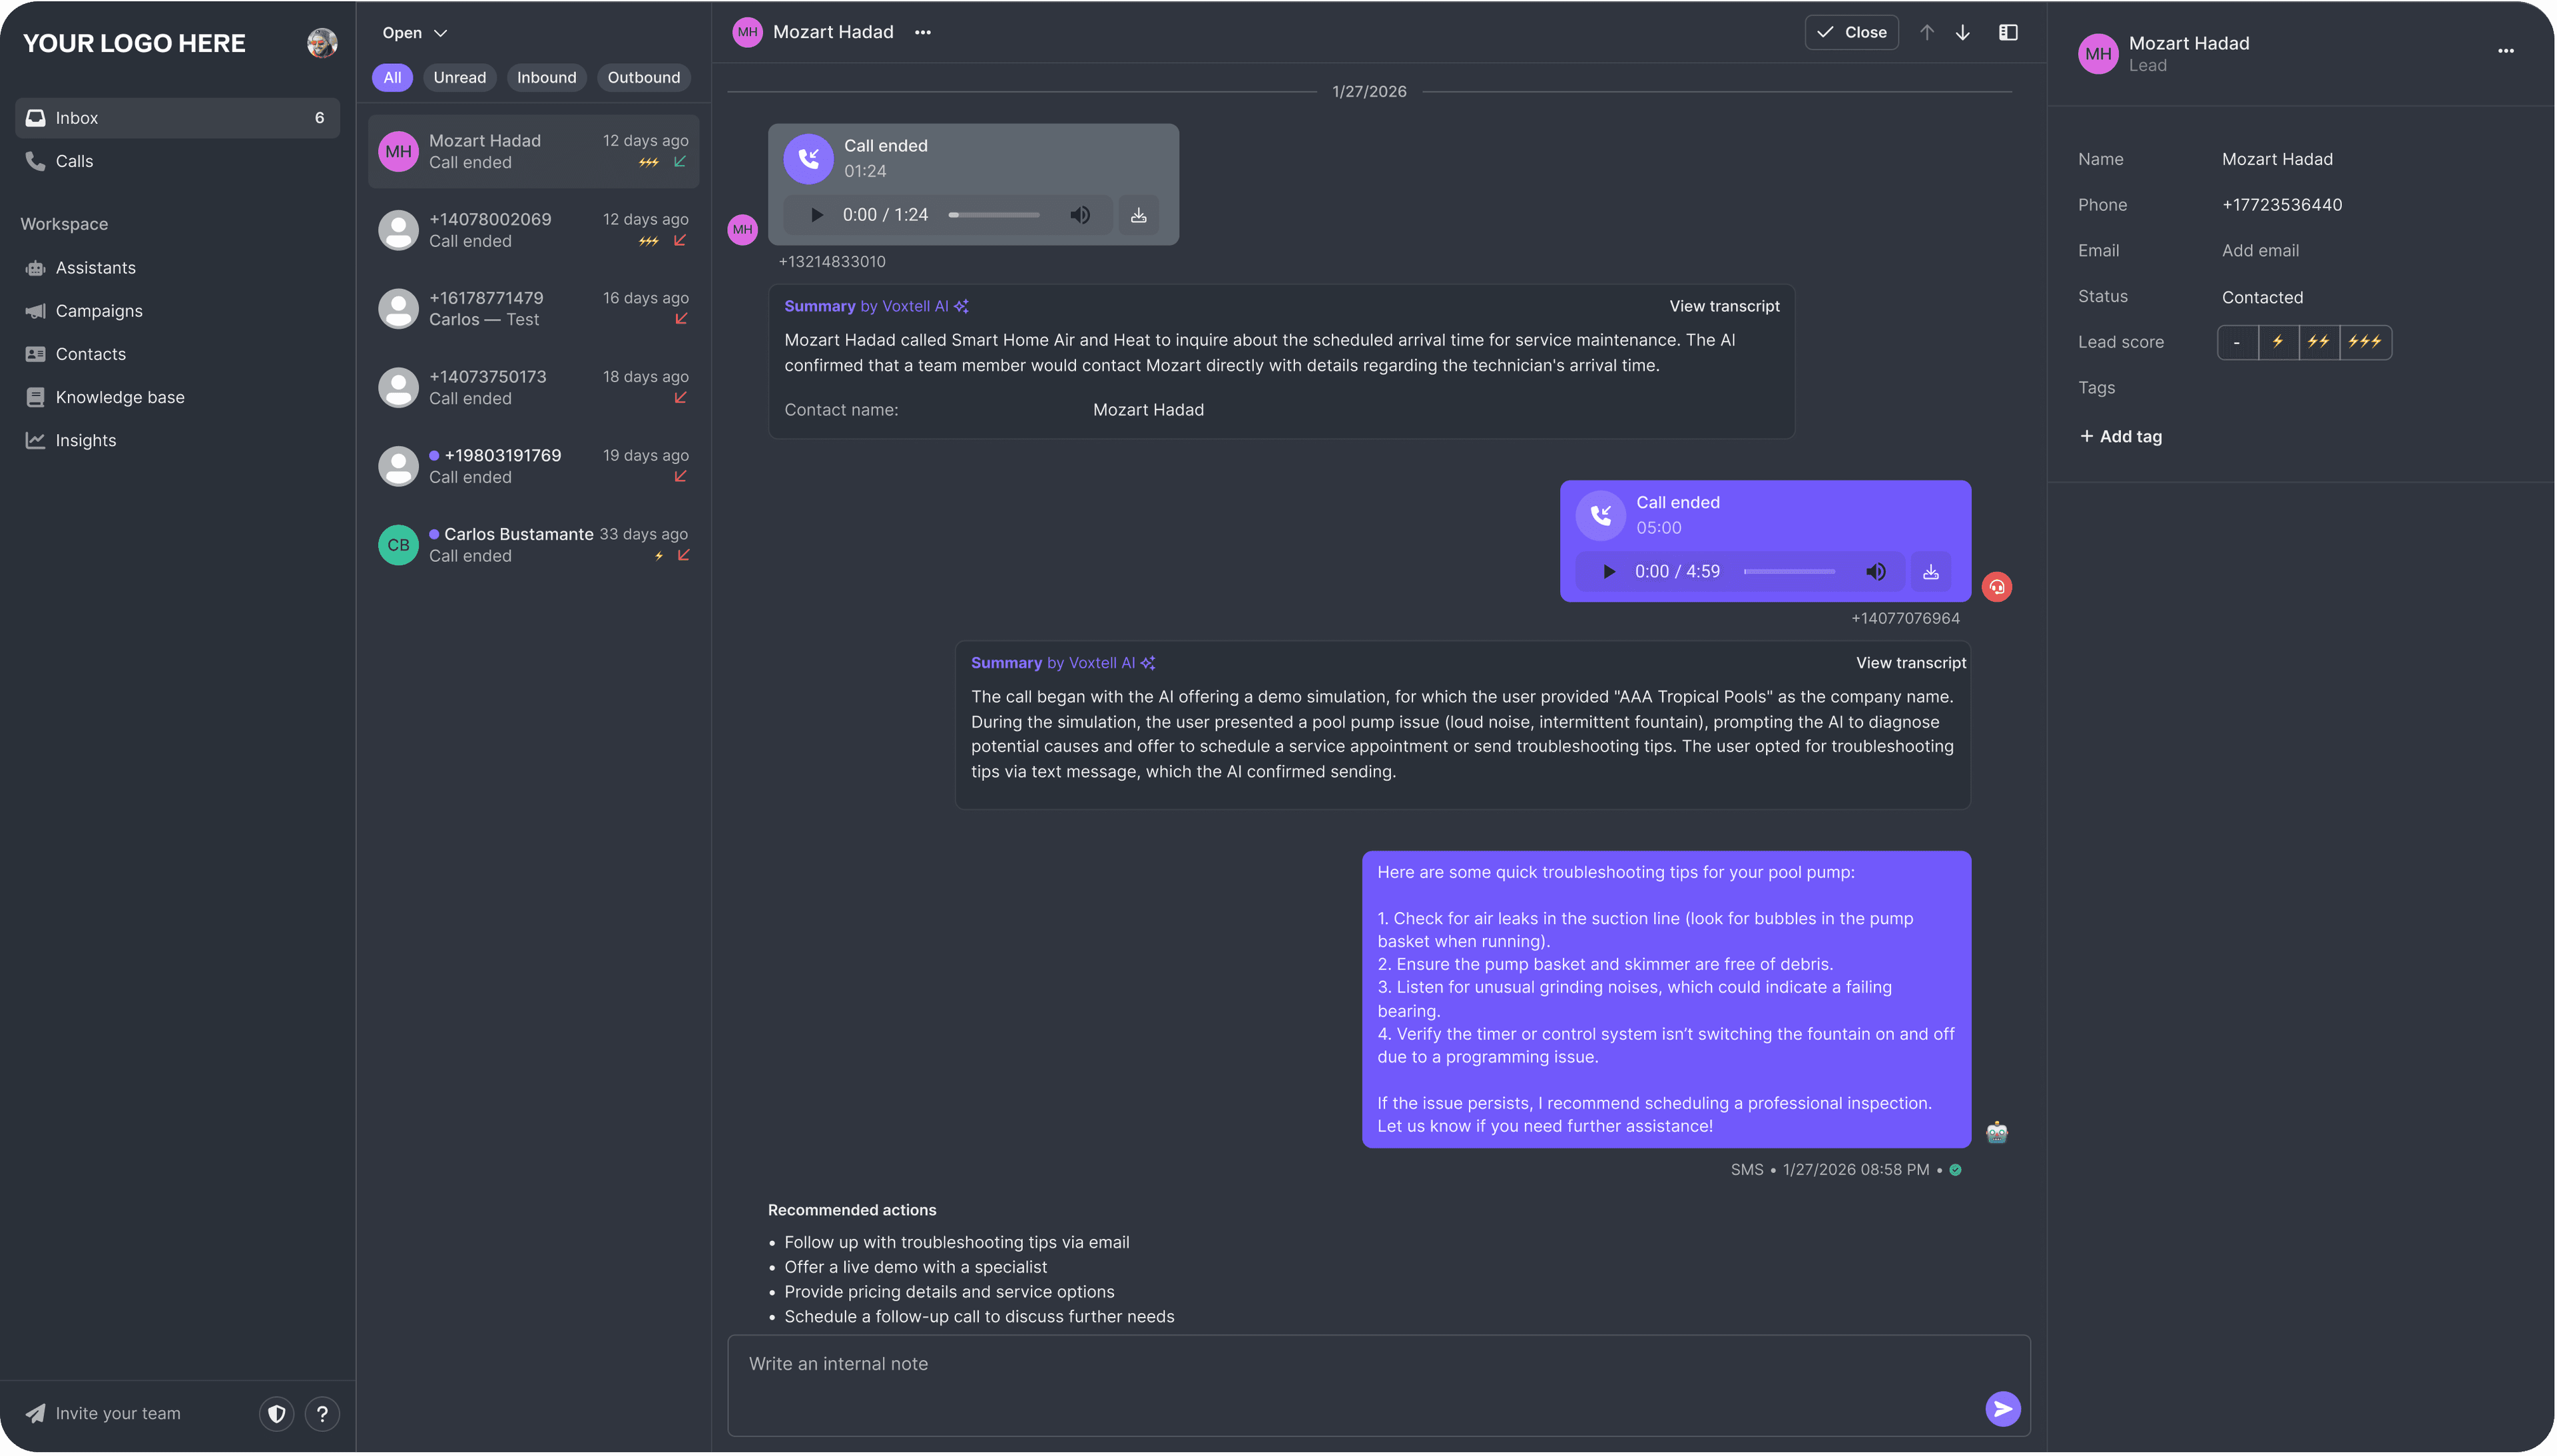Open the lead details options menu
The image size is (2557, 1456).
coord(2505,51)
